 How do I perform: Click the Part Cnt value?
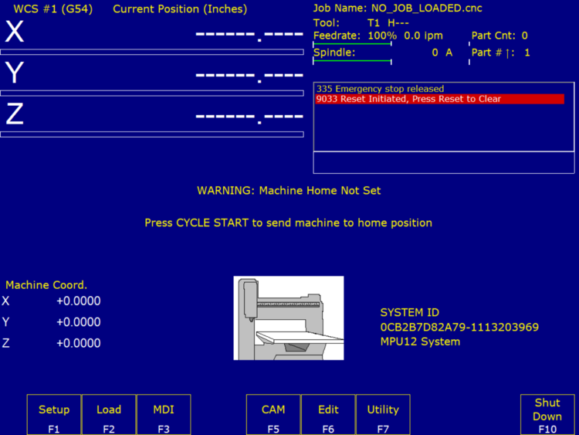(x=524, y=36)
